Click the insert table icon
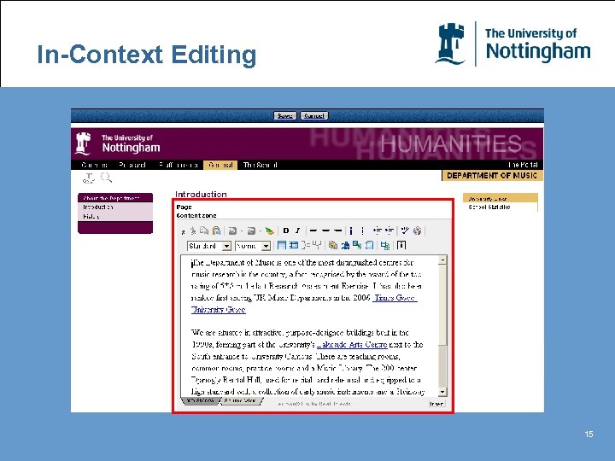Viewport: 615px width, 461px height. [281, 245]
